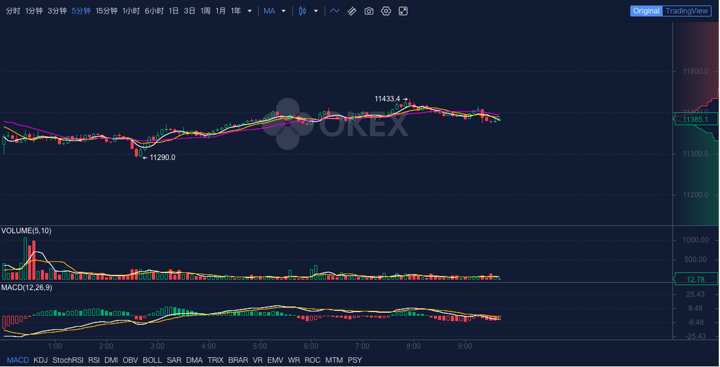
Task: Select the OBV sub-indicator
Action: point(131,360)
